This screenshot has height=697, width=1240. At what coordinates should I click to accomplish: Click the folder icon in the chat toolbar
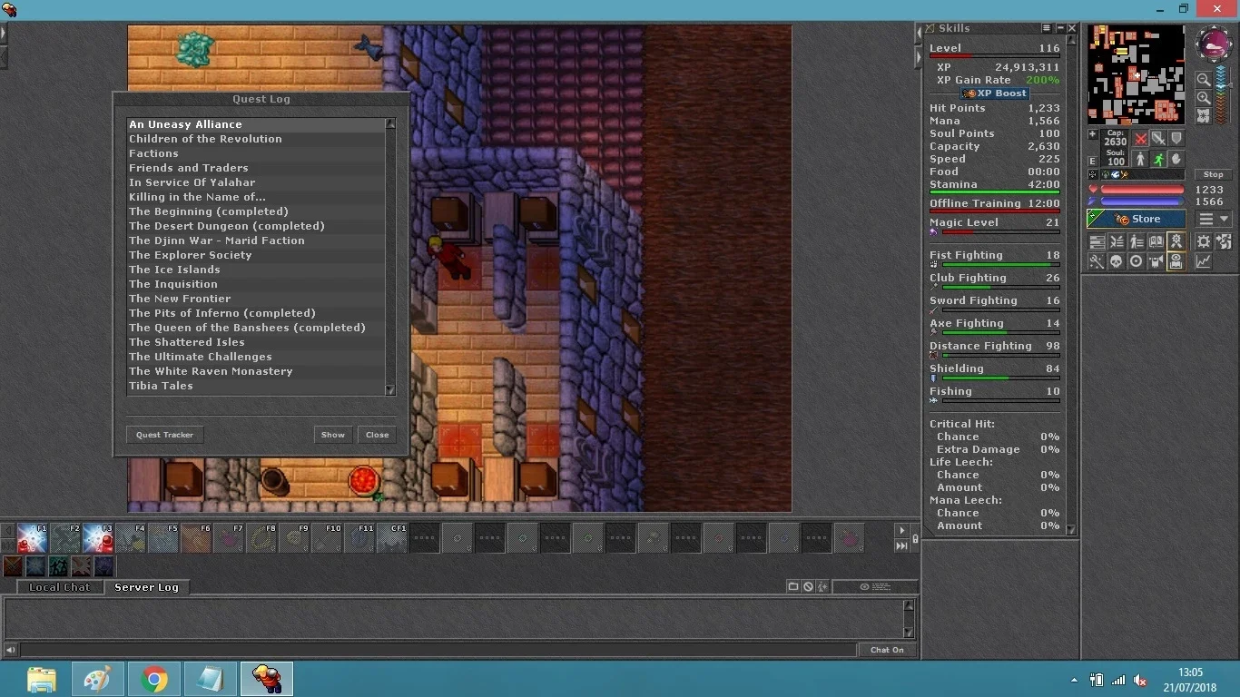[793, 586]
